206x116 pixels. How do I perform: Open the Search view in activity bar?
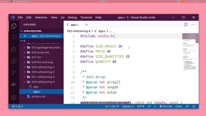point(14,37)
